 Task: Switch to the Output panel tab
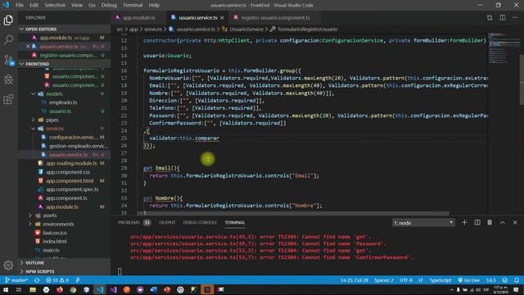pyautogui.click(x=167, y=222)
